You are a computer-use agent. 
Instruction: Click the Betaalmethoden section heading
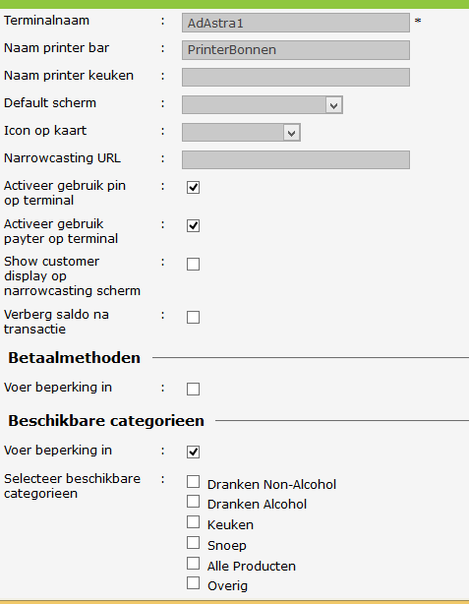click(x=75, y=358)
